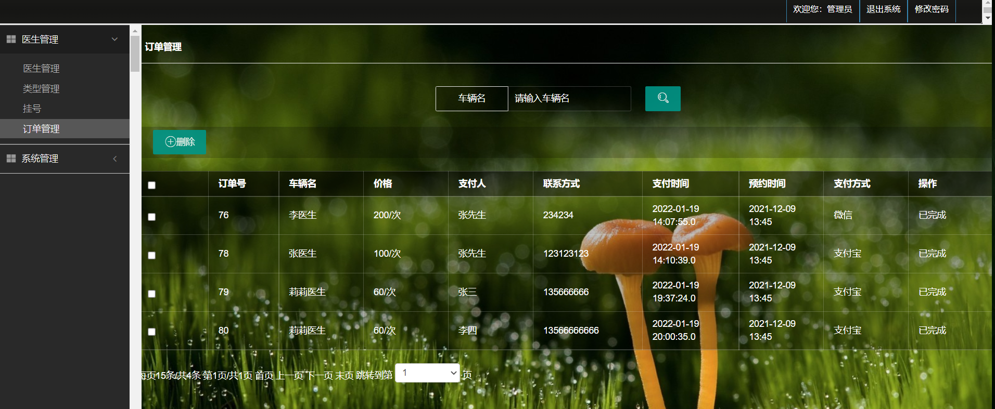
Task: Check the box for order 78
Action: [151, 255]
